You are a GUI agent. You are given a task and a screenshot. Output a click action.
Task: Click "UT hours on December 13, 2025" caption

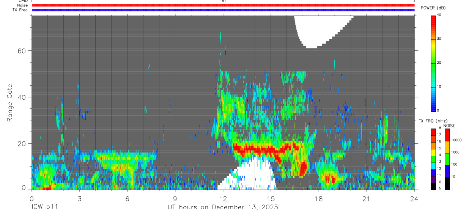point(223,207)
